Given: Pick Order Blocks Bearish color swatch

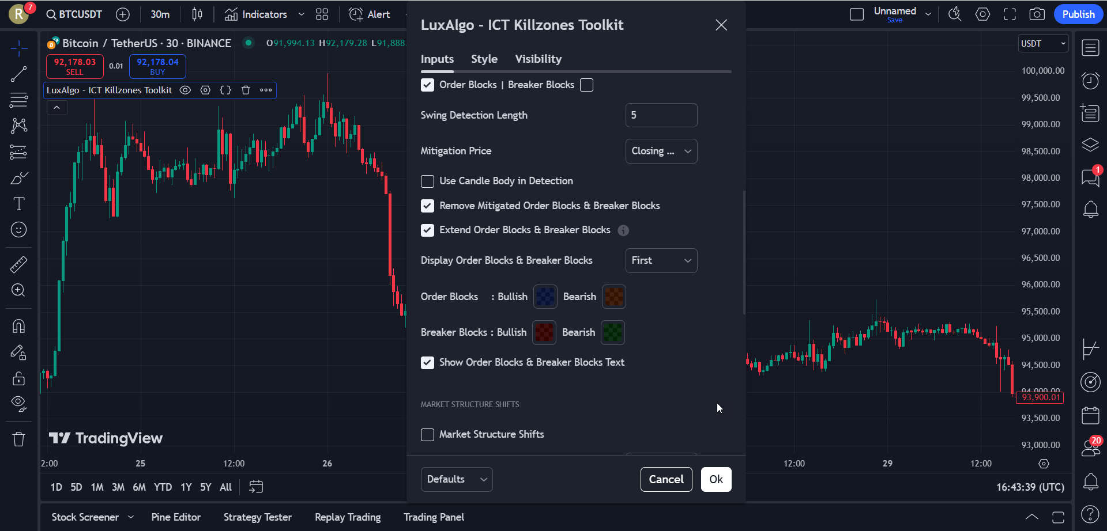Looking at the screenshot, I should (613, 297).
